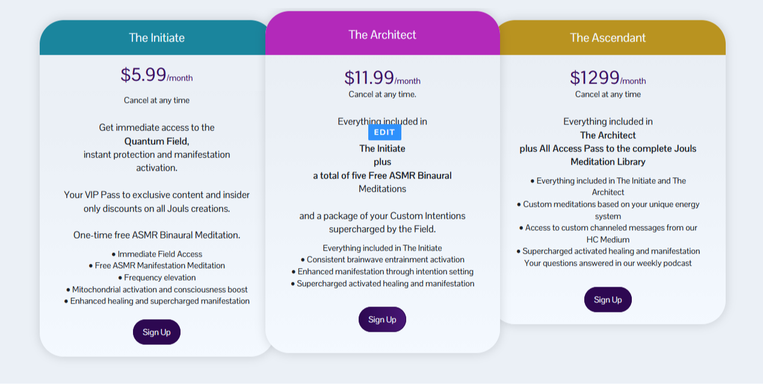Click Your questions answered in weekly podcast
Image resolution: width=763 pixels, height=384 pixels.
pyautogui.click(x=608, y=263)
